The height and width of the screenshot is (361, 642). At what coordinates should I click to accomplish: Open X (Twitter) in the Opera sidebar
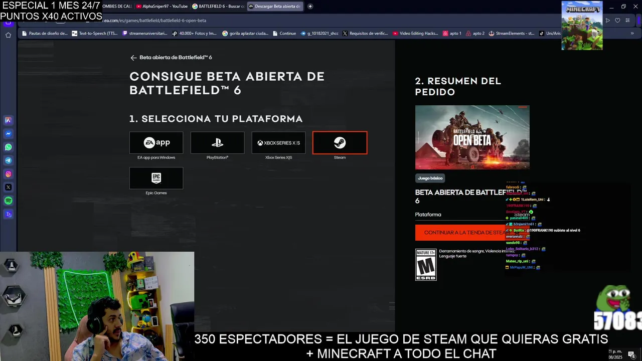[x=9, y=187]
